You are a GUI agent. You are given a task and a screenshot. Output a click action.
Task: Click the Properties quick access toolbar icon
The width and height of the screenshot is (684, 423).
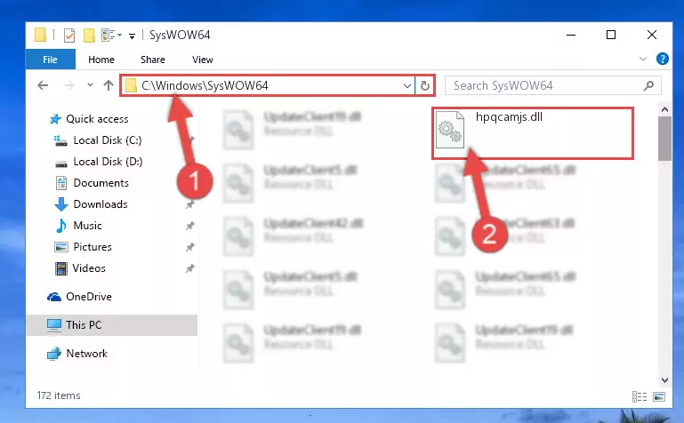tap(68, 36)
